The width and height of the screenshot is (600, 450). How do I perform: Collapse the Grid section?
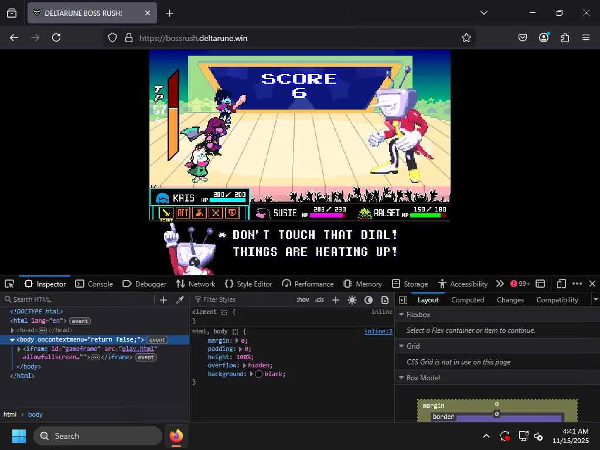pyautogui.click(x=401, y=346)
